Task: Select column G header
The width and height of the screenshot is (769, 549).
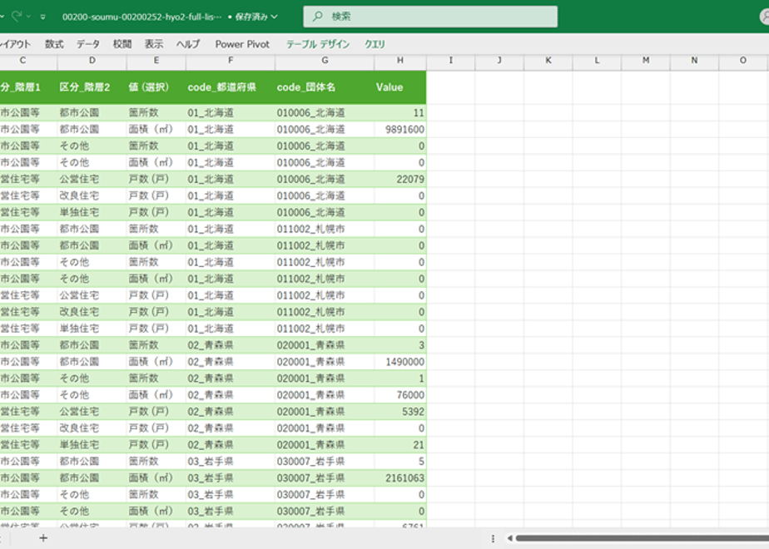Action: point(325,60)
